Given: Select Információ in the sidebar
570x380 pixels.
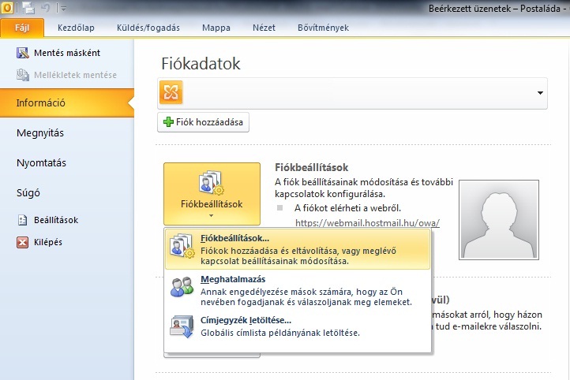Looking at the screenshot, I should pyautogui.click(x=67, y=102).
